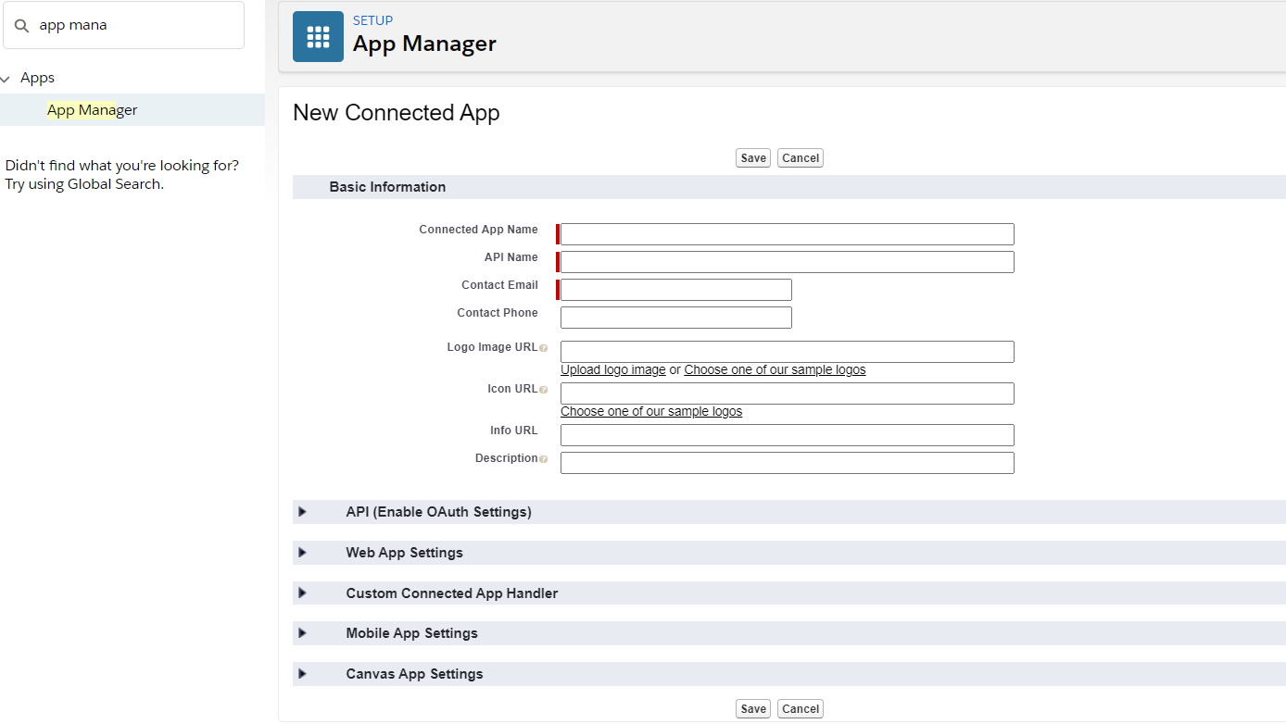Expand Web App Settings section
This screenshot has width=1286, height=724.
tap(302, 553)
